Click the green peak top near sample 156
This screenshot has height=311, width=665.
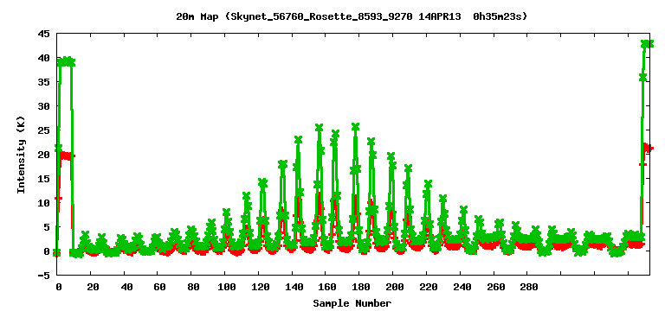point(319,127)
